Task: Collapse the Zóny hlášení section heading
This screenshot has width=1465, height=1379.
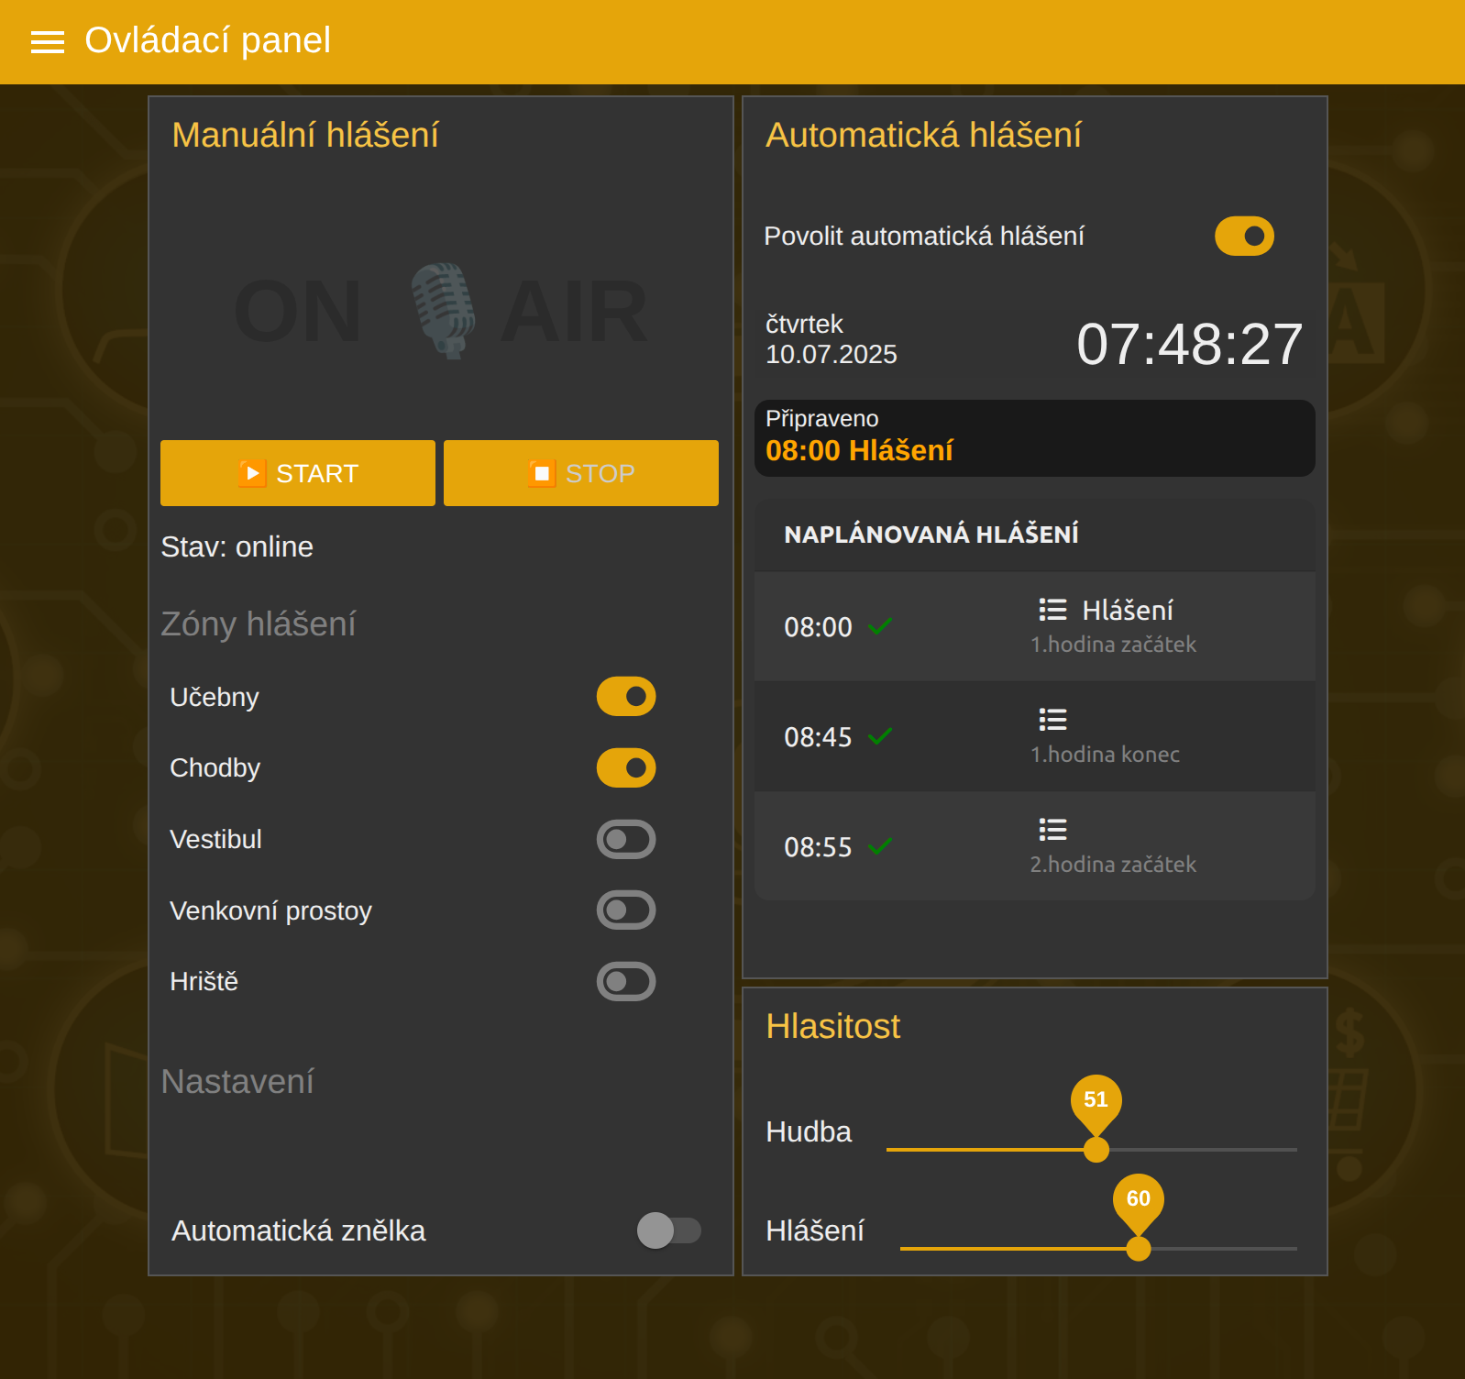Action: [259, 624]
